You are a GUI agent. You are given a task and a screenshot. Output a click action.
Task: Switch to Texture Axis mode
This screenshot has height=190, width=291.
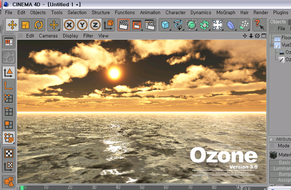(x=9, y=166)
